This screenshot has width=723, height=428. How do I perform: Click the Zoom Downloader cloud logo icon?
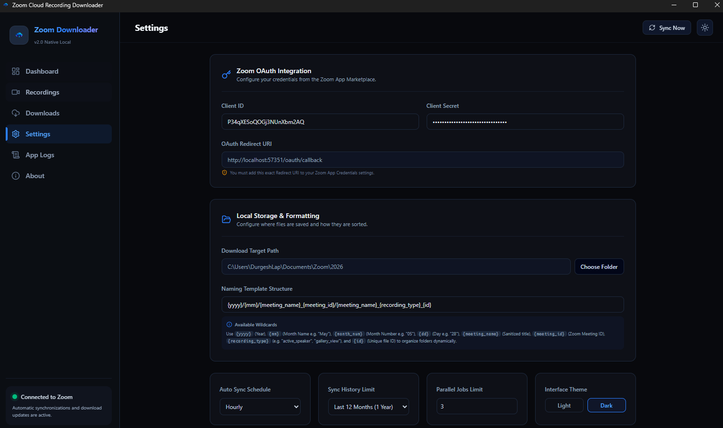tap(19, 35)
